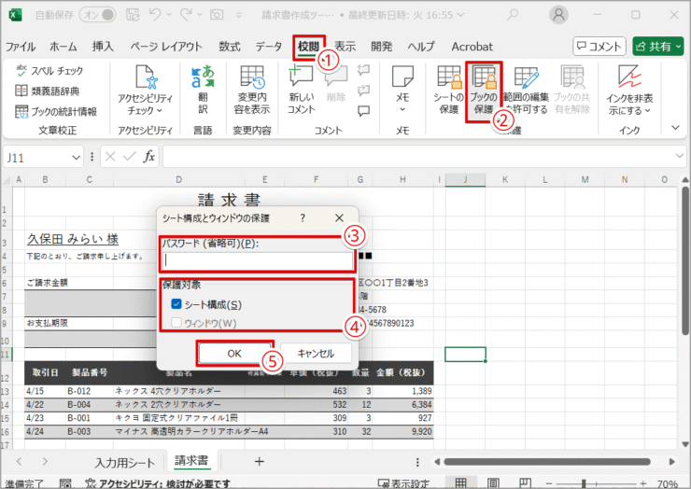The width and height of the screenshot is (691, 489).
Task: Click the accessibility status message in status bar
Action: [157, 483]
